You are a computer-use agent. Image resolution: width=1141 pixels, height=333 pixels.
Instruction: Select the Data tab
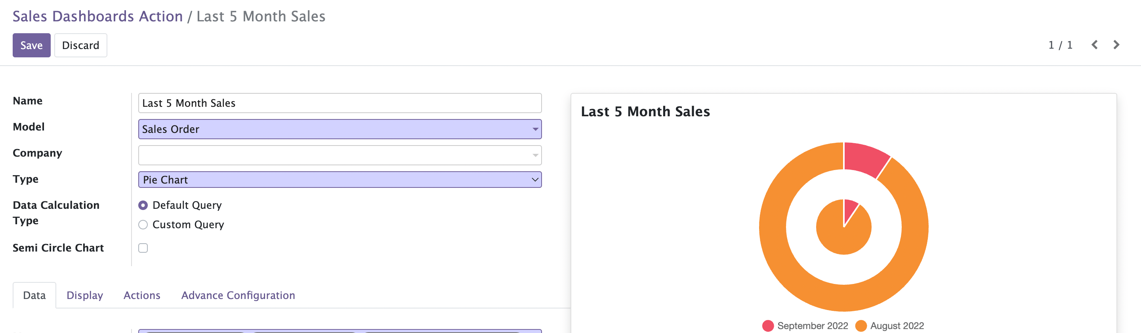point(34,295)
